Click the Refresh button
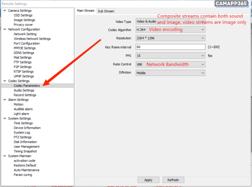This screenshot has height=187, width=252. click(x=173, y=180)
